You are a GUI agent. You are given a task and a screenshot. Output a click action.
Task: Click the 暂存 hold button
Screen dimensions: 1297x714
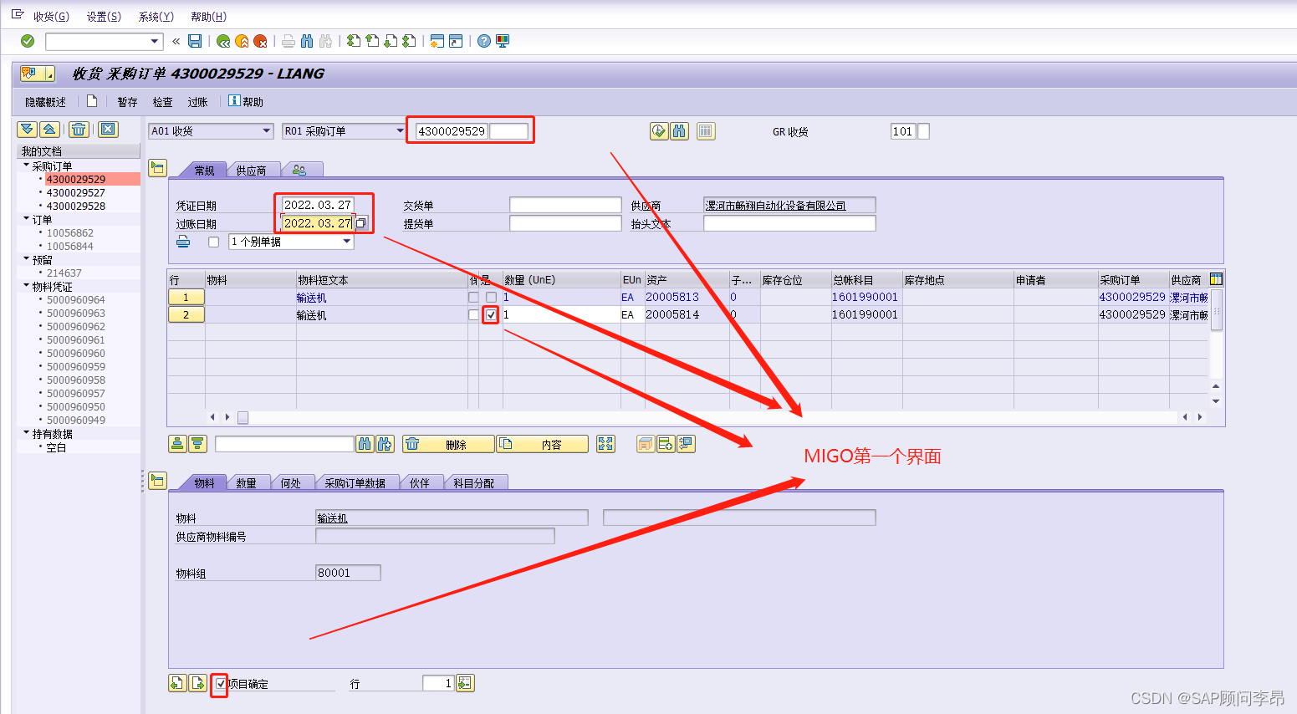(x=127, y=102)
